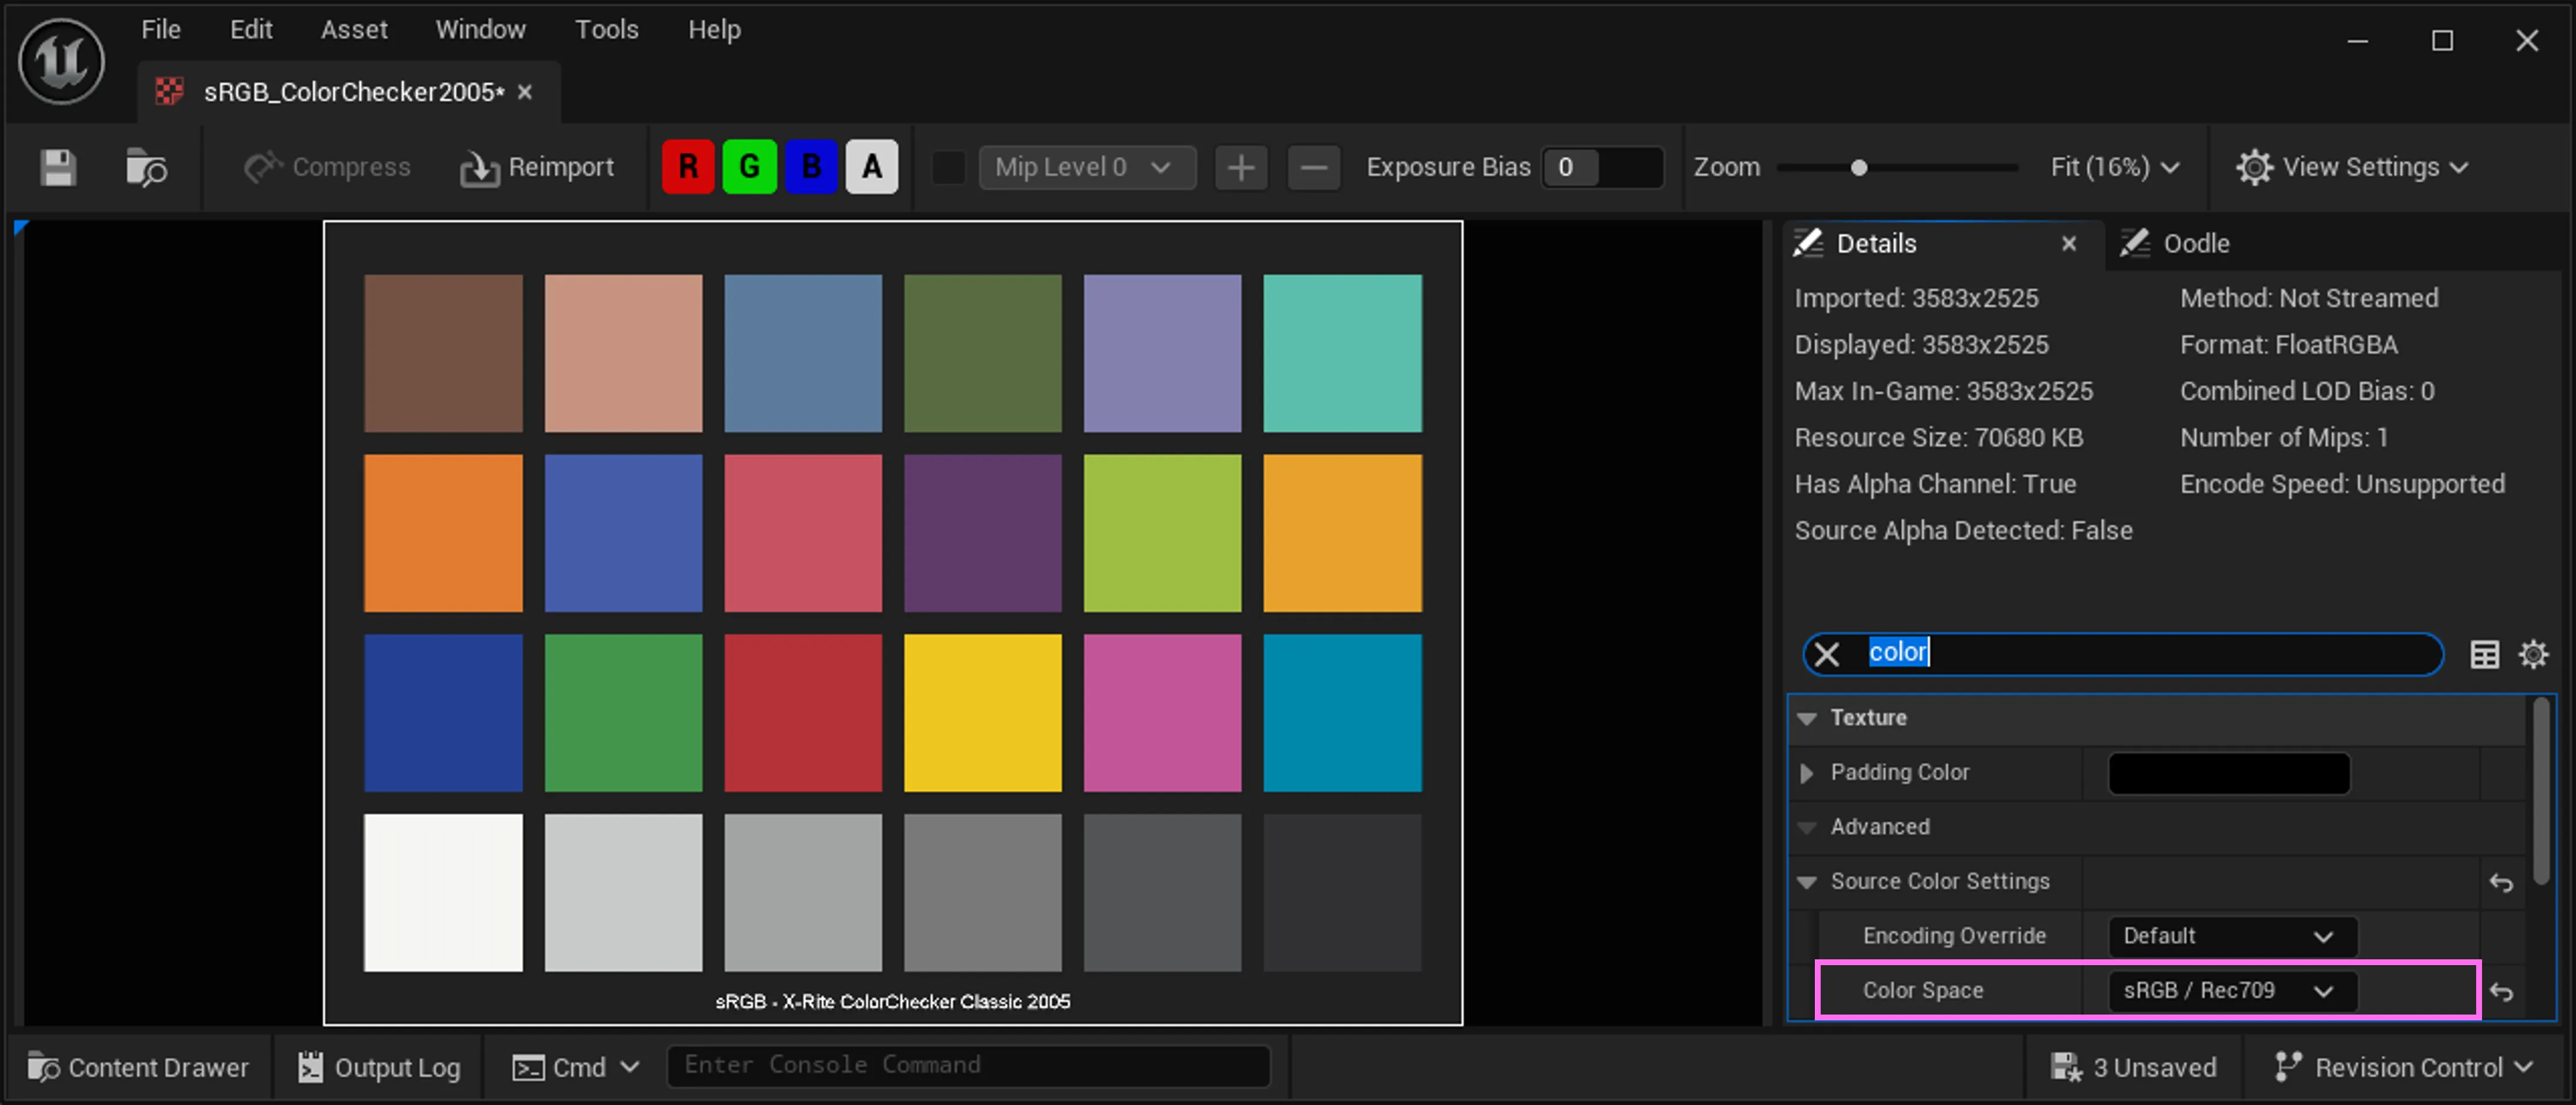
Task: Clear the Details panel search filter
Action: coord(1827,654)
